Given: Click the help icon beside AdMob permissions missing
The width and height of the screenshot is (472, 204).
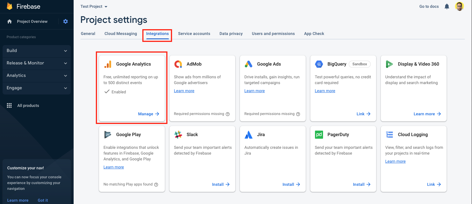Looking at the screenshot, I should tap(228, 114).
